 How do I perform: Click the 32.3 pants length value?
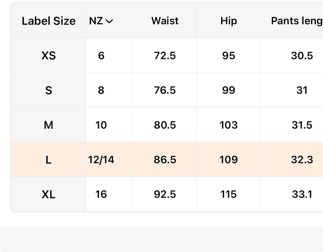coord(302,160)
